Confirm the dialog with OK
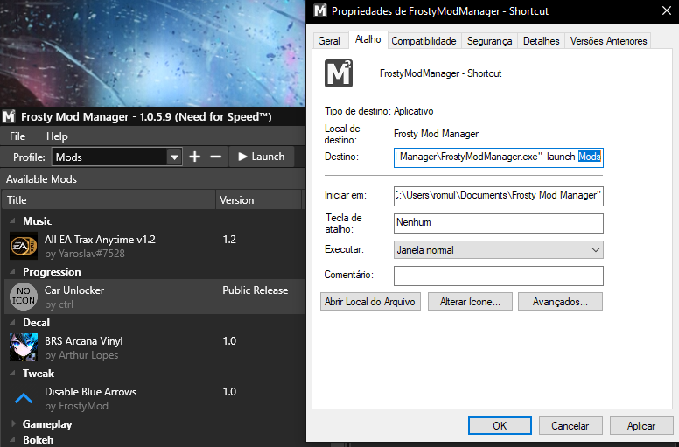The image size is (679, 447). click(500, 426)
